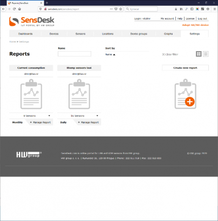This screenshot has width=218, height=221.
Task: Switch to grid view of reports
Action: pos(199,54)
